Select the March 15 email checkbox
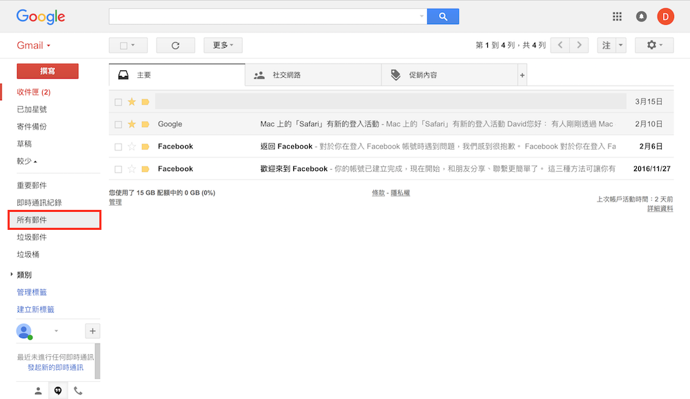This screenshot has width=690, height=399. pos(119,102)
